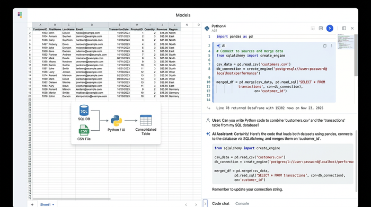Click the TransactionDate header cell
This screenshot has width=371, height=207.
click(119, 29)
